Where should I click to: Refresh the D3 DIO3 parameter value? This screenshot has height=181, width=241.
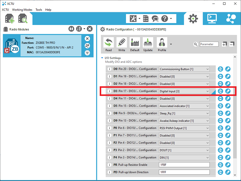(221, 91)
